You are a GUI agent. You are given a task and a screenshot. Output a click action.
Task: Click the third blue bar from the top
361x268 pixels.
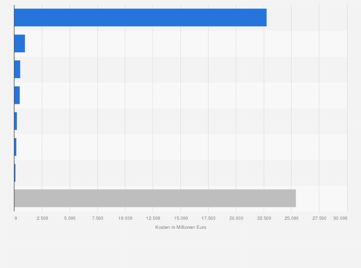(x=17, y=69)
